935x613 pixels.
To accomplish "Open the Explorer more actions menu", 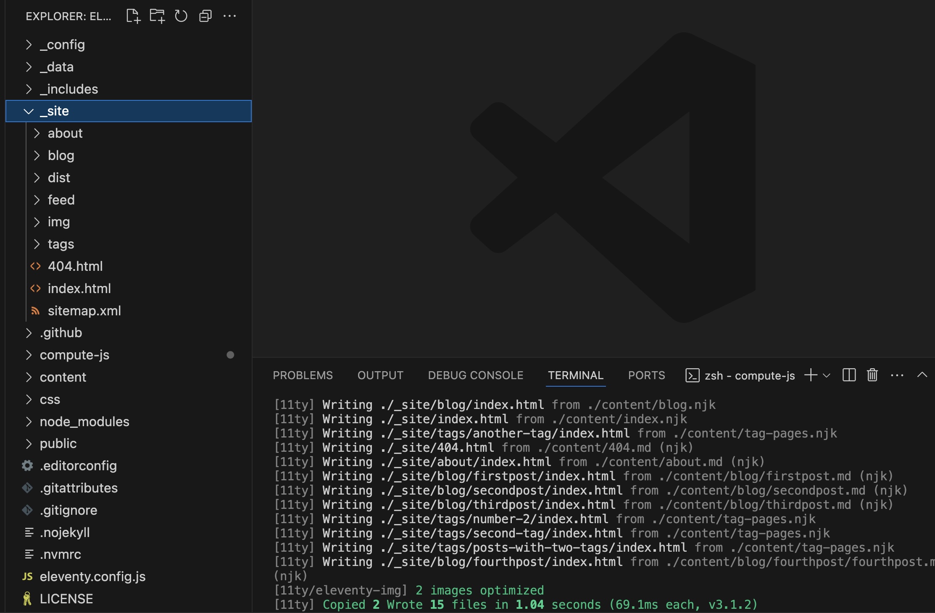I will click(230, 16).
